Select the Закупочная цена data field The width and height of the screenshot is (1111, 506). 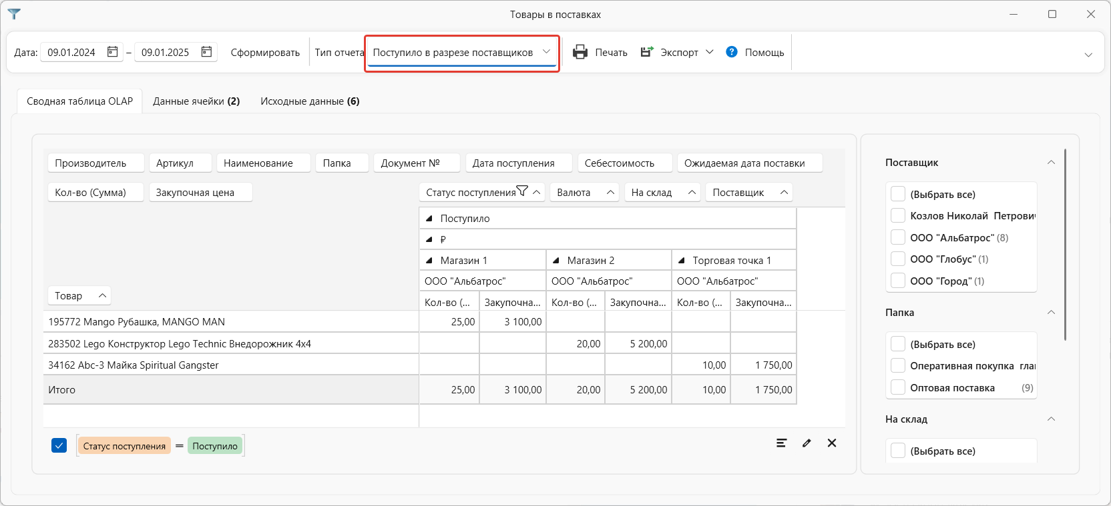tap(200, 192)
